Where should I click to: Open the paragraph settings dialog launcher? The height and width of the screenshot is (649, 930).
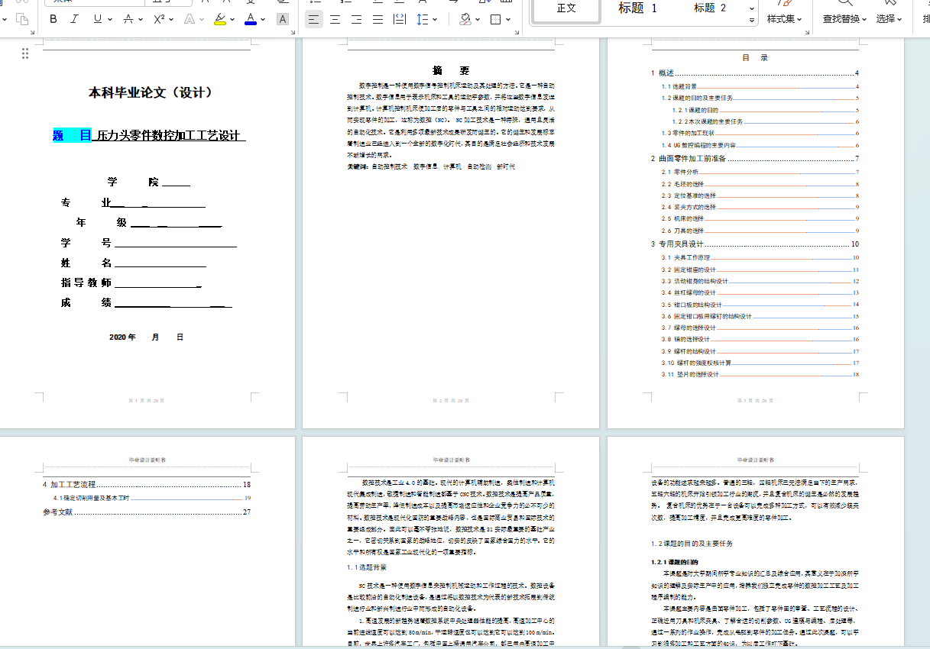516,32
